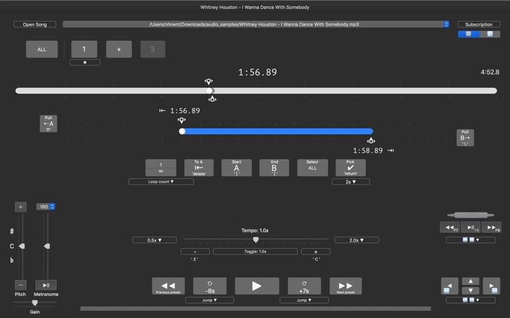This screenshot has width=510, height=318.
Task: Click the Pitch slider handle
Action: (22, 246)
